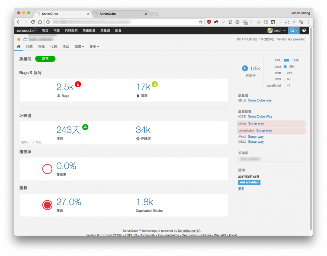Open the 质量配置 navigation item
The height and width of the screenshot is (256, 327).
pos(89,30)
